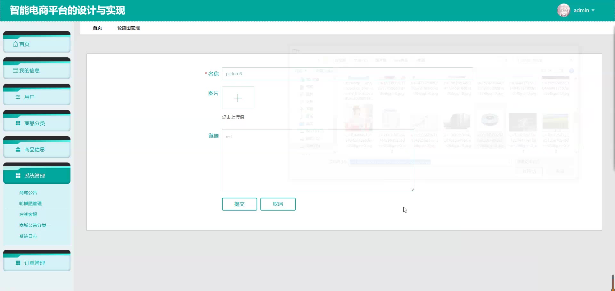Click the grid icon beside 商品分类
Screen dimensions: 615x291
(x=18, y=123)
